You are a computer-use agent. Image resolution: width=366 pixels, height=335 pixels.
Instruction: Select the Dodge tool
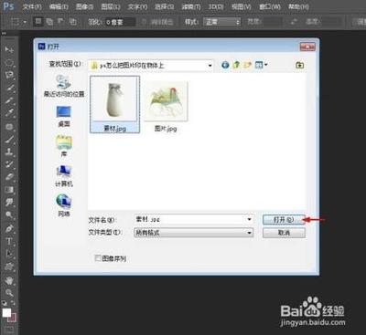pyautogui.click(x=9, y=215)
